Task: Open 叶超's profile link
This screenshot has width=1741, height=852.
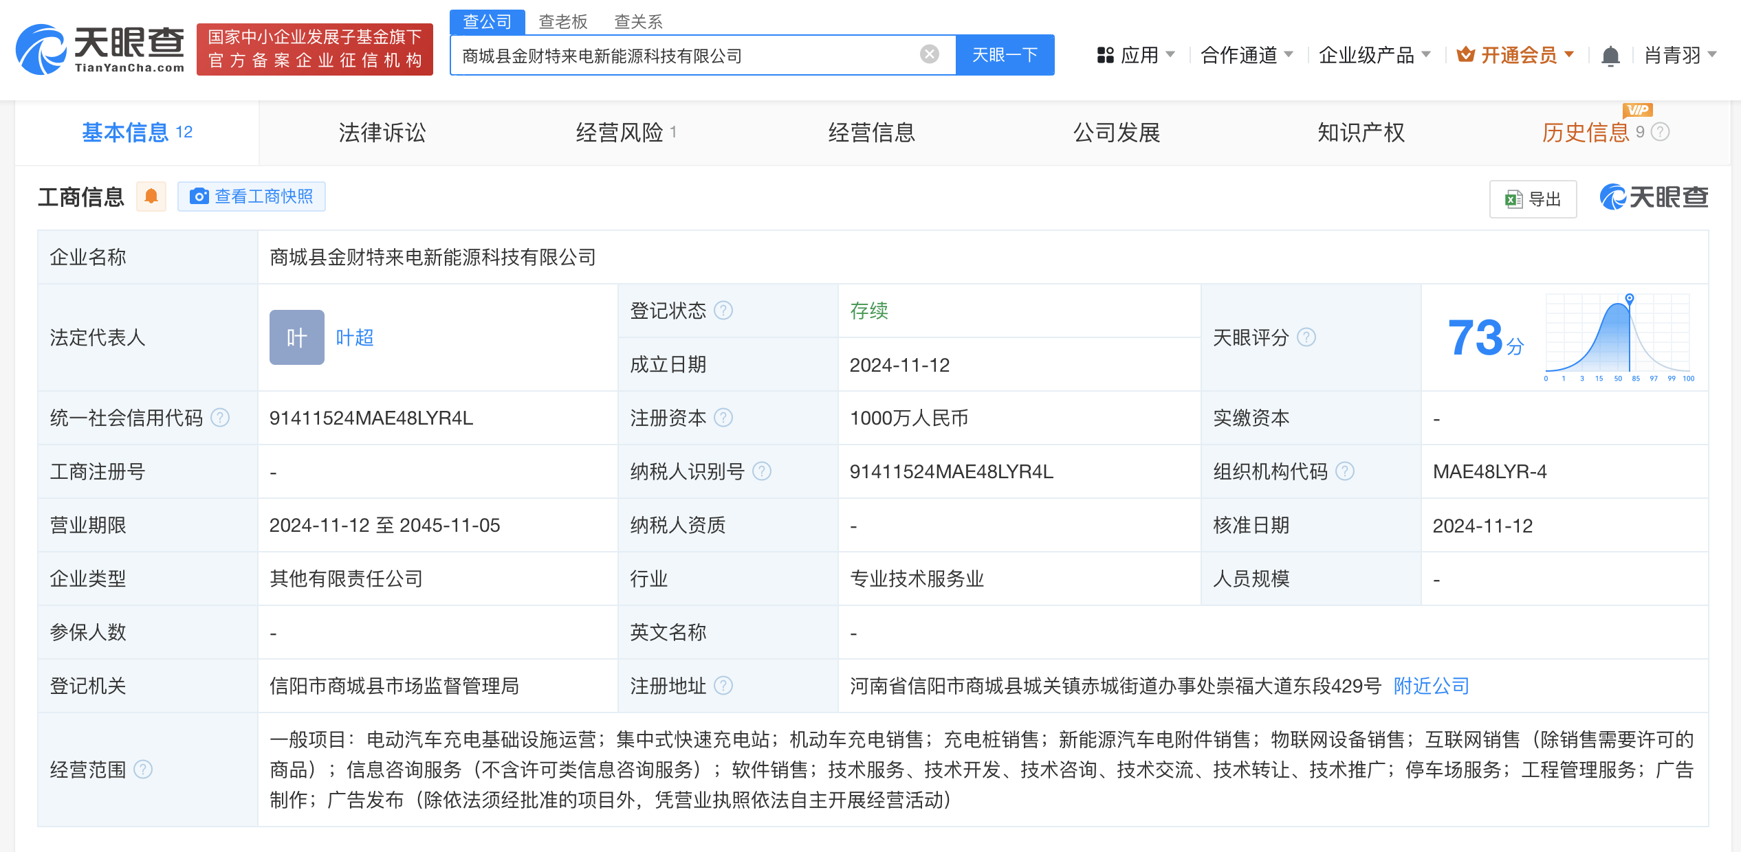Action: point(355,337)
